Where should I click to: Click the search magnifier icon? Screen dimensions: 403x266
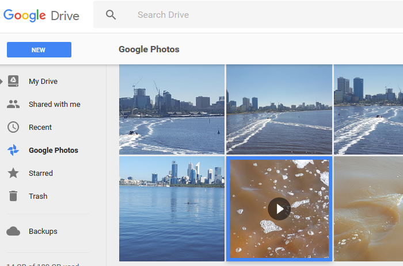[111, 15]
